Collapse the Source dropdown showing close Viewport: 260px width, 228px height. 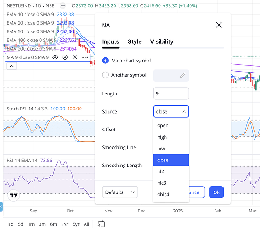pos(171,111)
